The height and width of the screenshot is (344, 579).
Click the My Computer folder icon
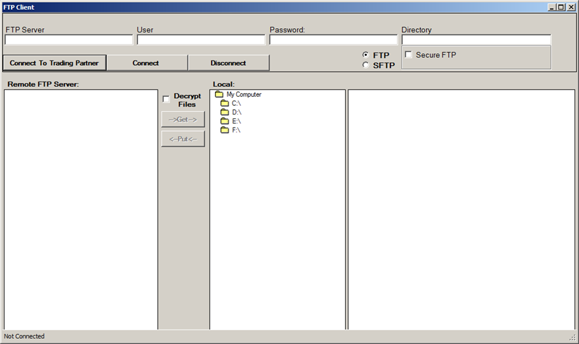coord(219,94)
